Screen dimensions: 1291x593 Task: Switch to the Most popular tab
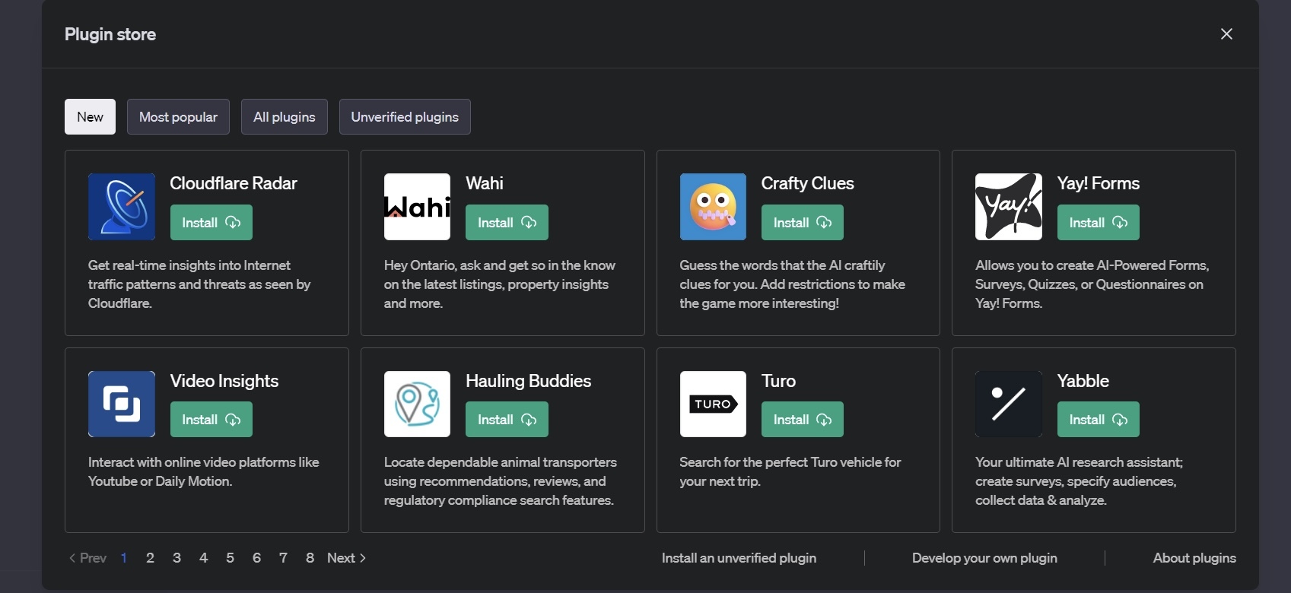click(x=178, y=116)
